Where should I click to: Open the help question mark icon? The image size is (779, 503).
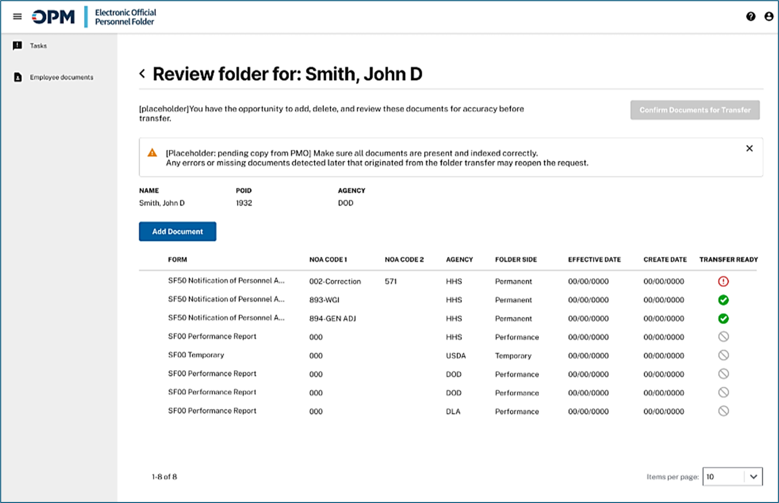coord(751,16)
